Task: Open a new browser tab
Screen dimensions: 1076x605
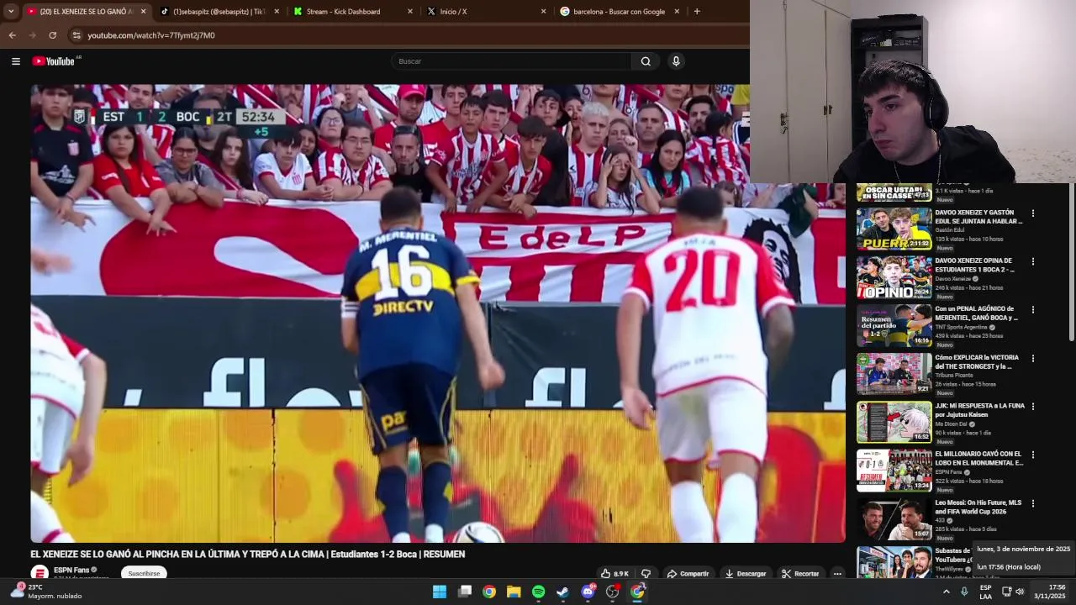Action: point(697,12)
